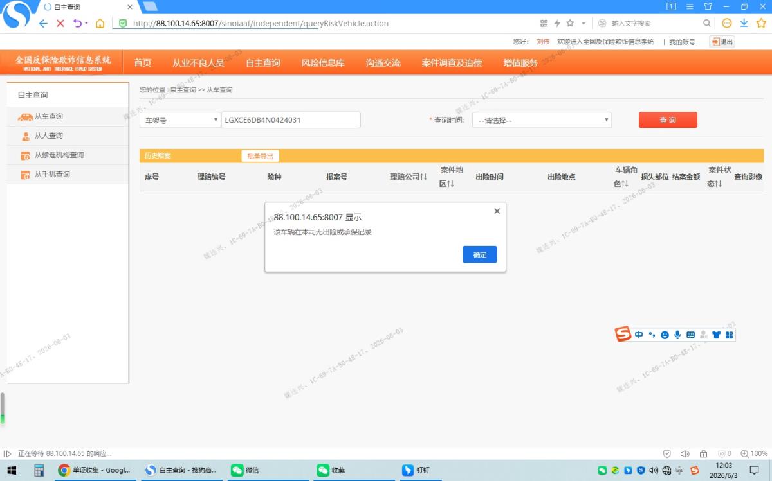Viewport: 772px width, 481px height.
Task: Toggle page sound in status bar
Action: click(685, 453)
